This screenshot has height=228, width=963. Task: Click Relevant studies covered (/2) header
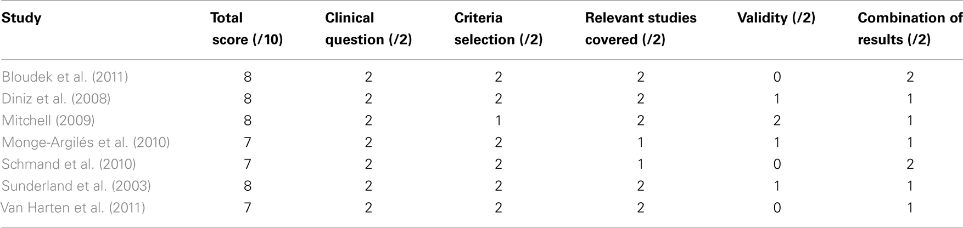tap(641, 29)
